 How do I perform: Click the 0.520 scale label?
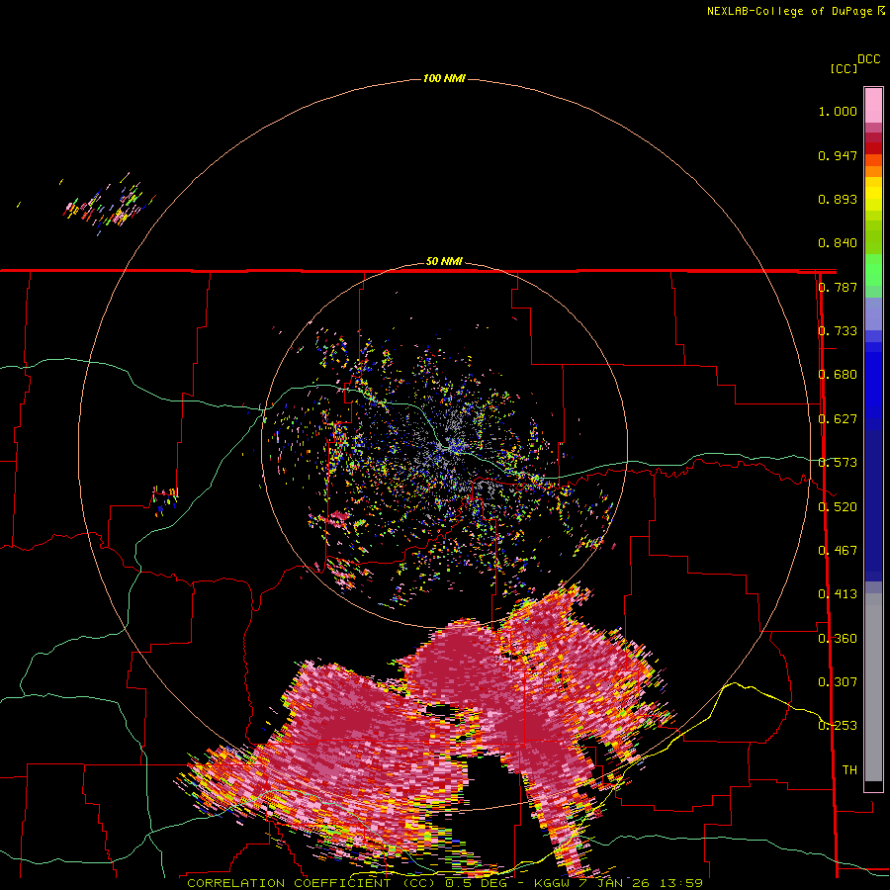[838, 507]
